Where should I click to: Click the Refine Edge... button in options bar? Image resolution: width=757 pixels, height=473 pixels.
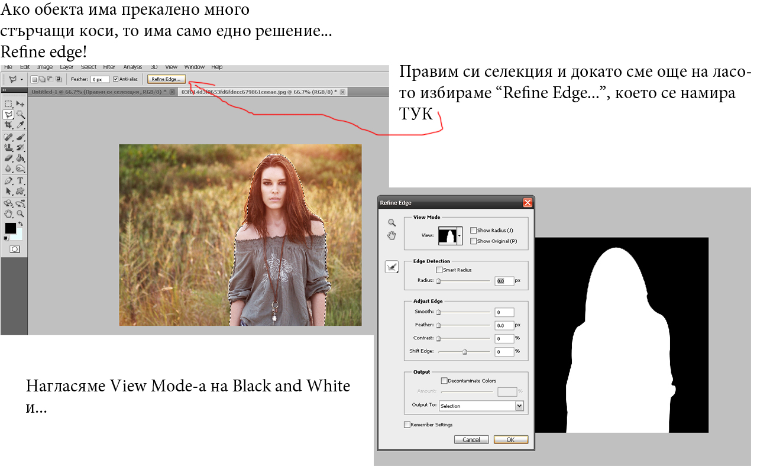(167, 79)
